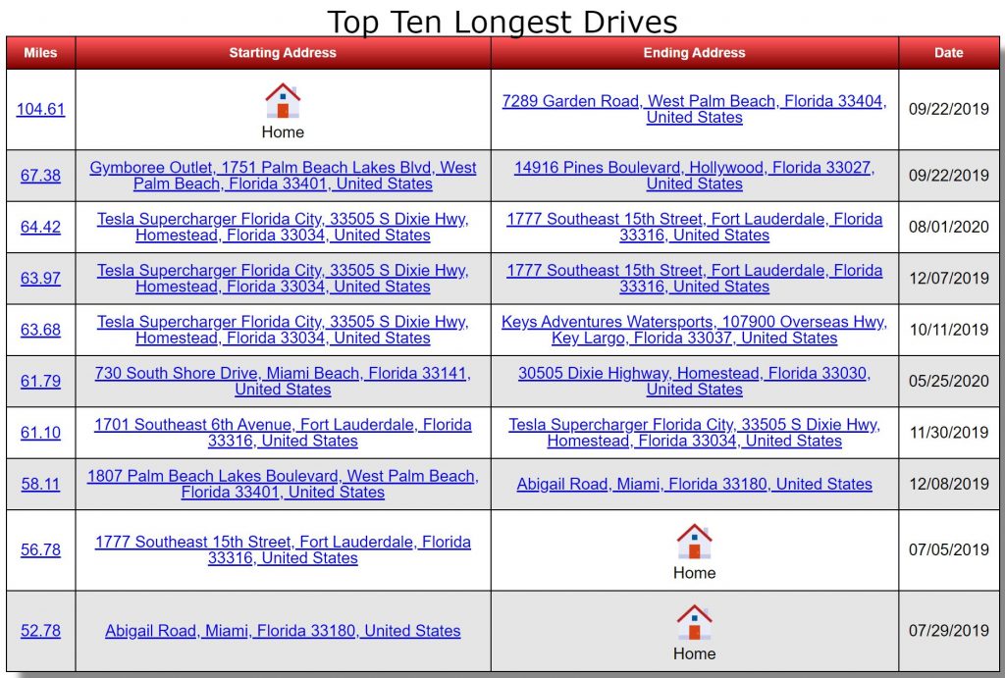This screenshot has height=678, width=1005.
Task: Open the Keys Adventures Watersports address link
Action: click(x=694, y=330)
